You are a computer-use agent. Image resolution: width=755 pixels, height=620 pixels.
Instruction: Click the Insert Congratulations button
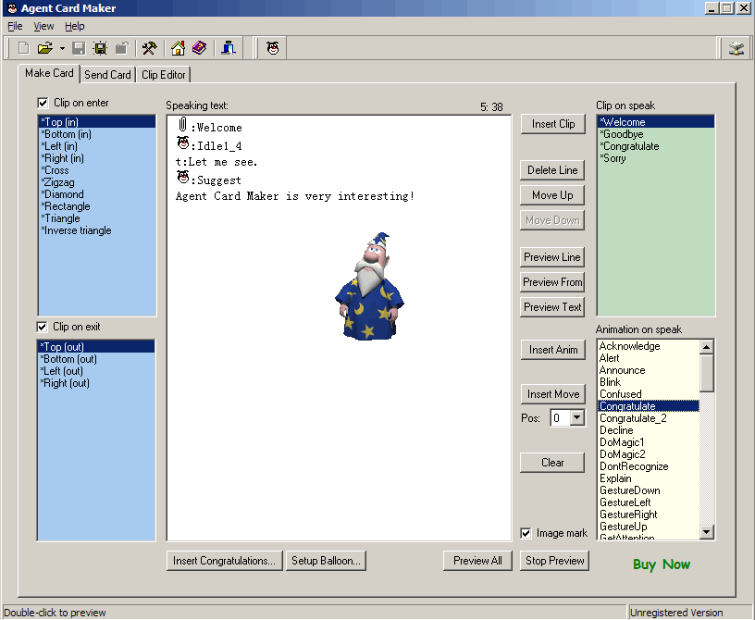tap(225, 561)
